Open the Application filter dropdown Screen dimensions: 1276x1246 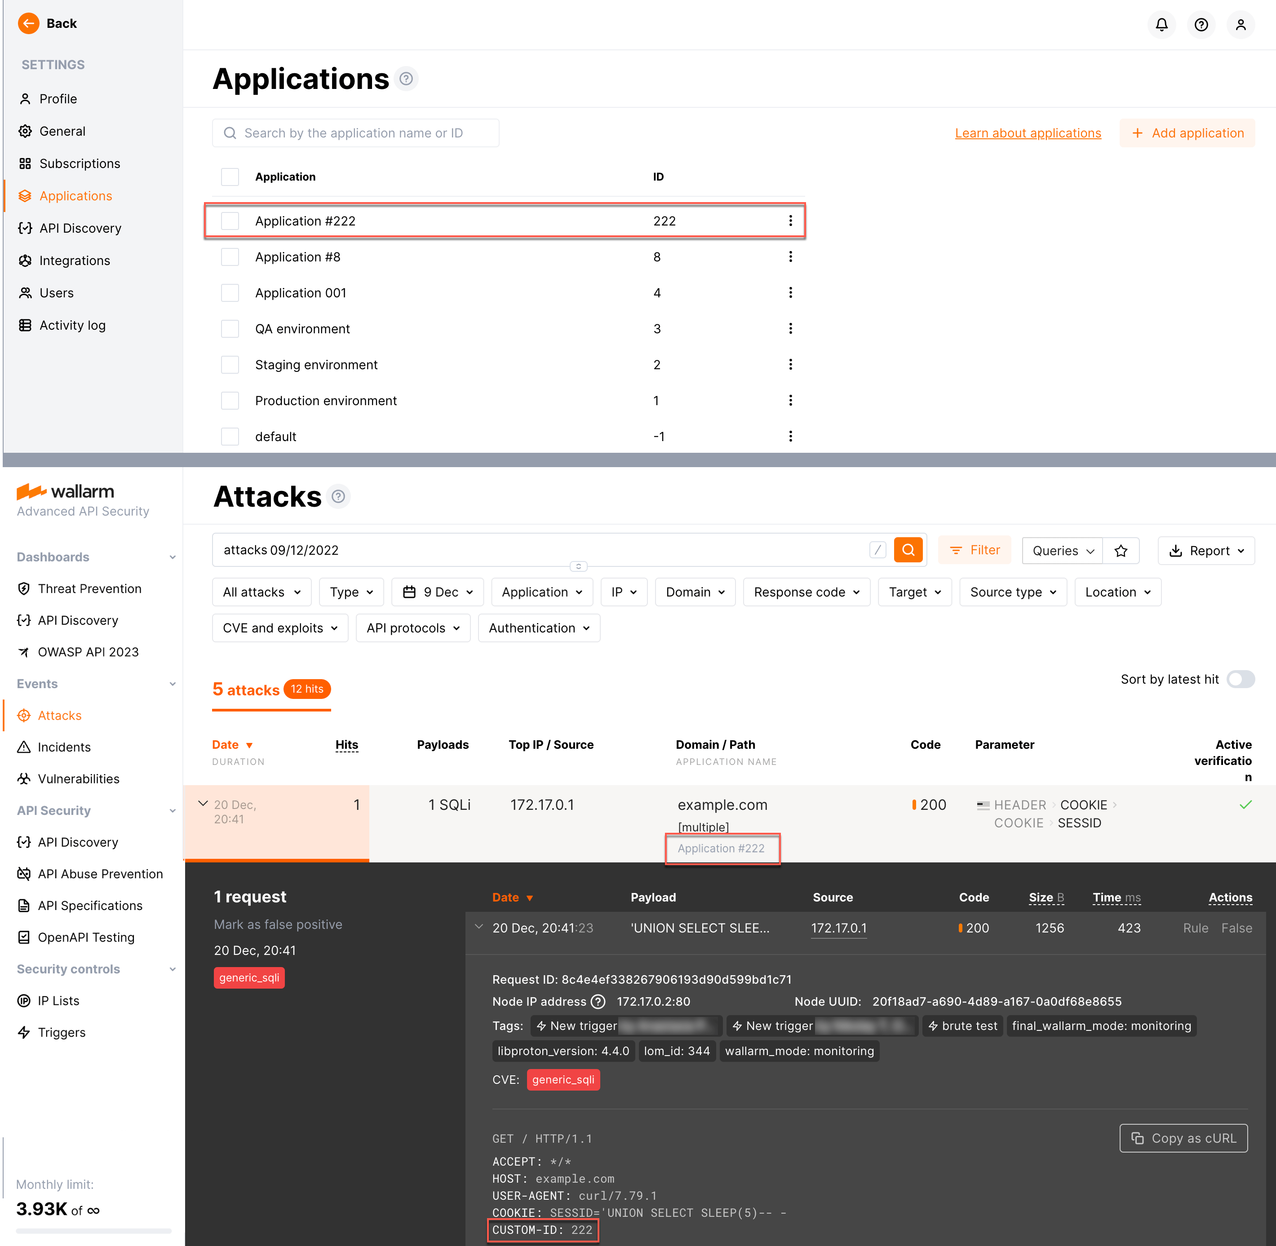(541, 592)
